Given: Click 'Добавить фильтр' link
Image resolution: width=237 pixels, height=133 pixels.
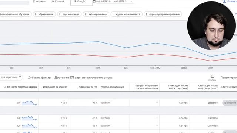Looking at the screenshot, I should click(40, 78).
